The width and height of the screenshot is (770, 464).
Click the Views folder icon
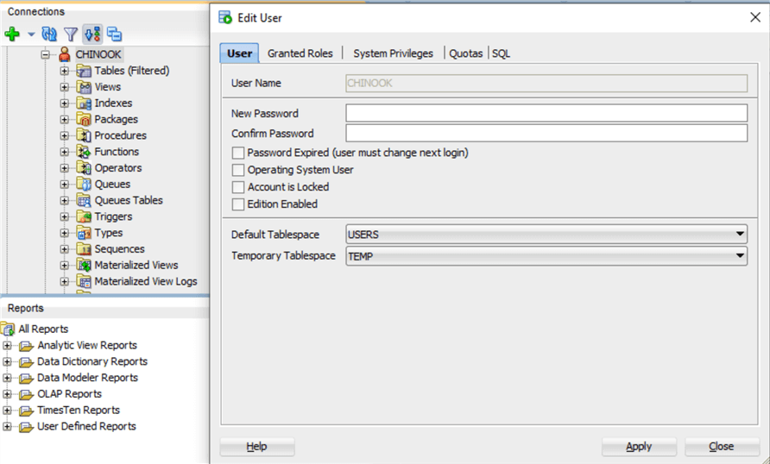[84, 87]
